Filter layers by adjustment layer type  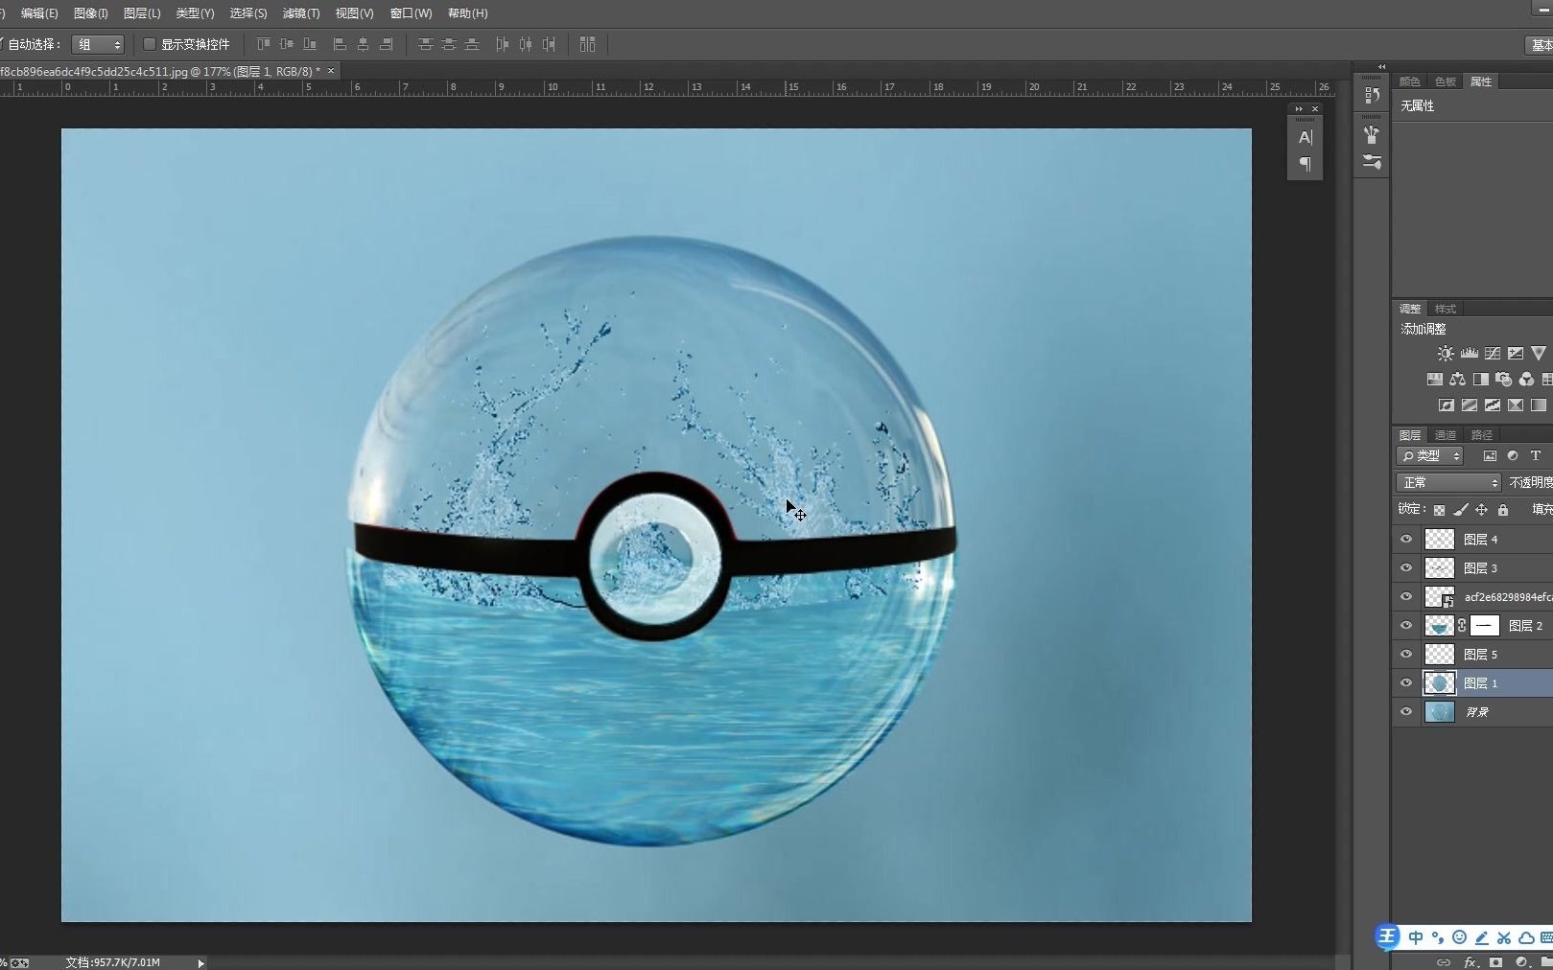(1513, 456)
